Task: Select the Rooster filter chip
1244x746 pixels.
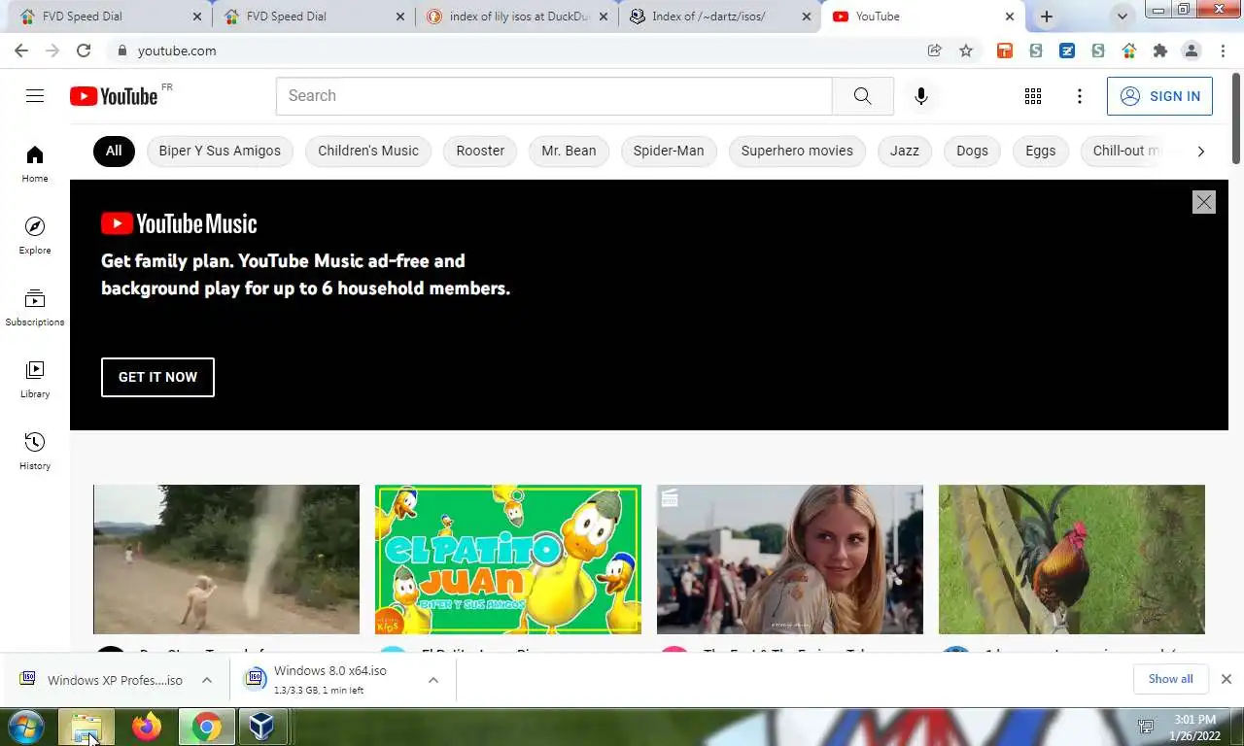Action: pyautogui.click(x=480, y=151)
